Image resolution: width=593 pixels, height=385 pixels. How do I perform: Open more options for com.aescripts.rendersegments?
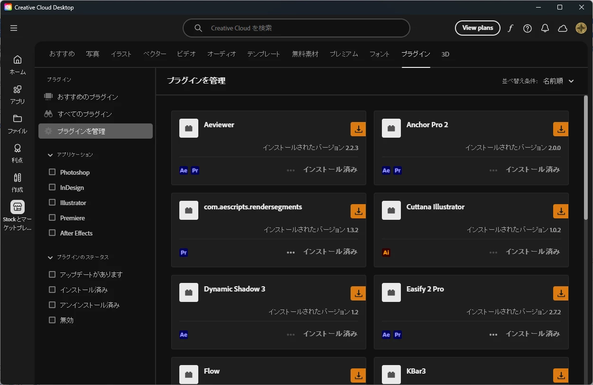(291, 252)
